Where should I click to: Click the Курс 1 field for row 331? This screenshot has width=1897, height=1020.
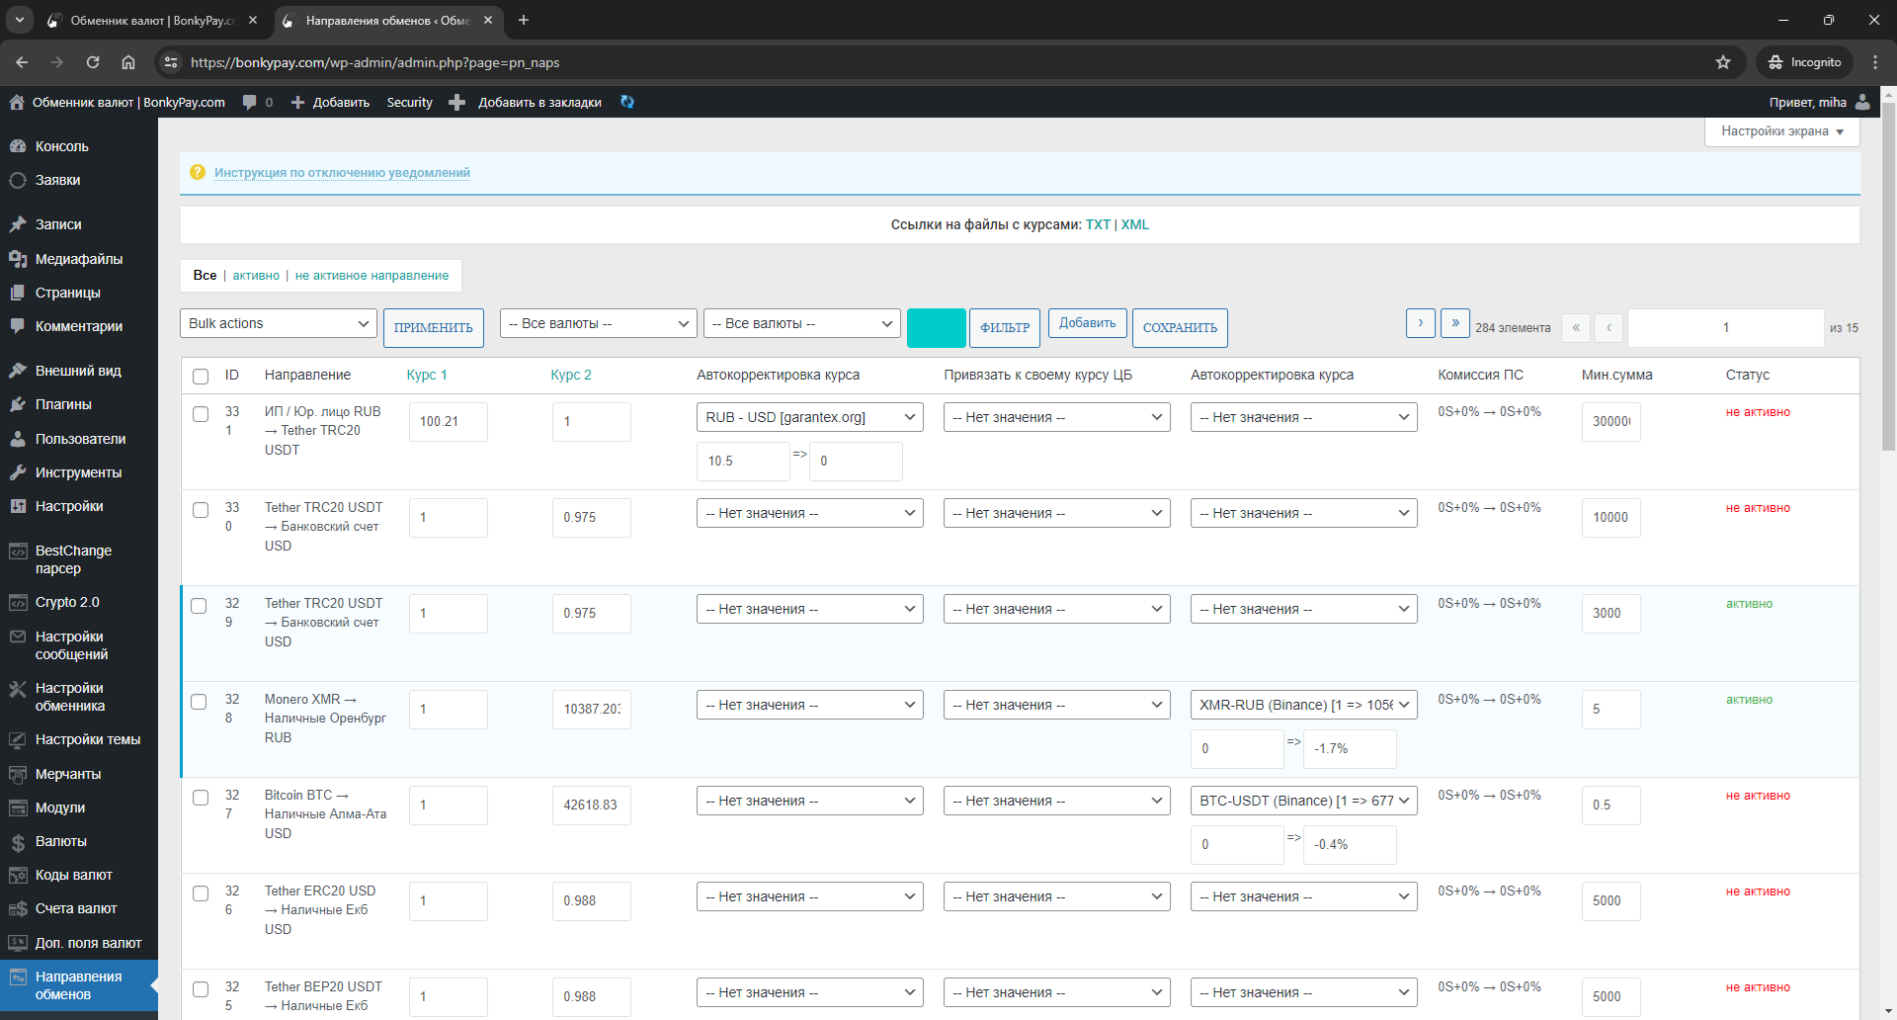coord(448,422)
